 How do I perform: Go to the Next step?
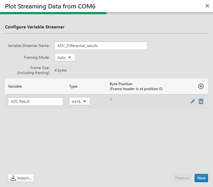(201, 178)
